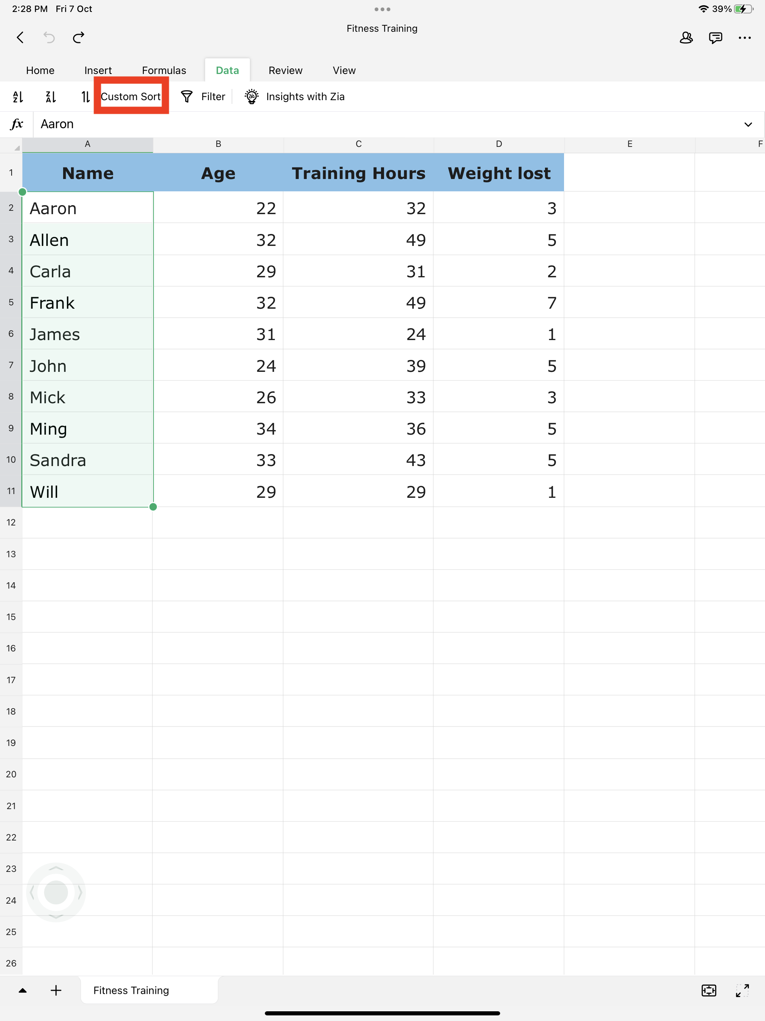Go back with the left chevron
The width and height of the screenshot is (765, 1021).
pyautogui.click(x=20, y=37)
